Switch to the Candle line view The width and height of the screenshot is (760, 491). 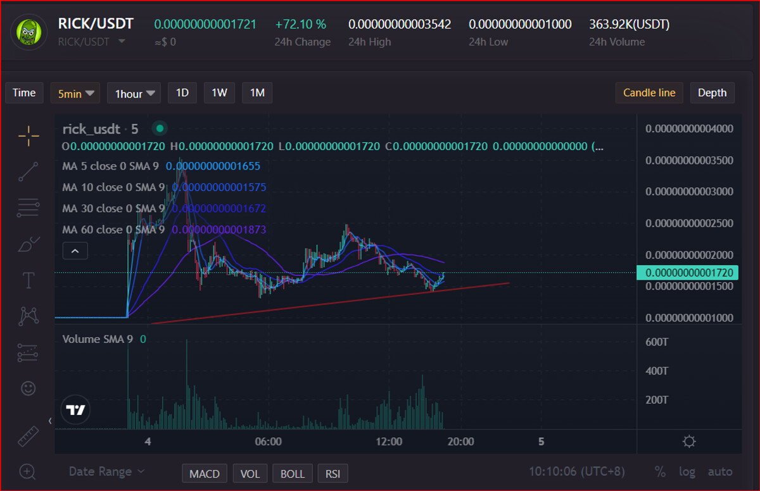pyautogui.click(x=649, y=93)
